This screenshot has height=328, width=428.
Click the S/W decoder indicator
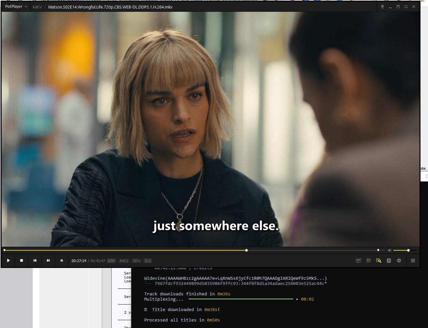[111, 261]
